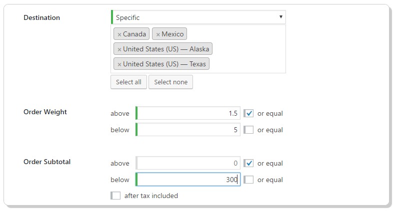Enable after tax included checkbox
This screenshot has height=211, width=395.
pos(115,196)
